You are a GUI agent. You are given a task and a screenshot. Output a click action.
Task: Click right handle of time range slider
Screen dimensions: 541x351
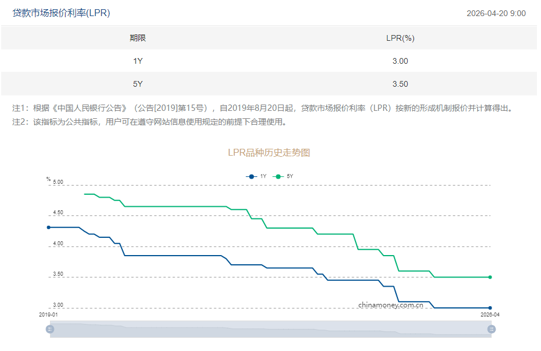[491, 329]
